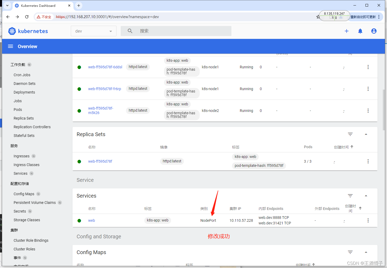This screenshot has width=387, height=268.
Task: Go to Cron Jobs in sidebar
Action: tap(22, 75)
